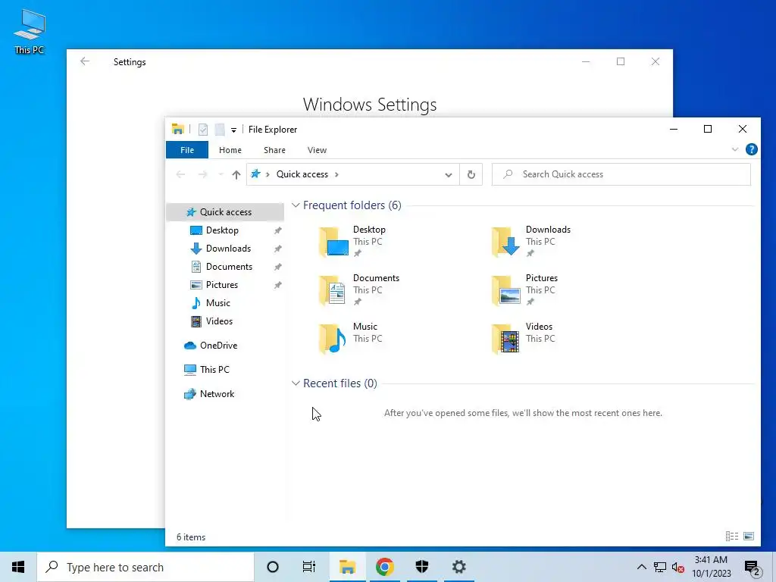
Task: Open Customize Quick Access Toolbar dropdown
Action: point(233,130)
